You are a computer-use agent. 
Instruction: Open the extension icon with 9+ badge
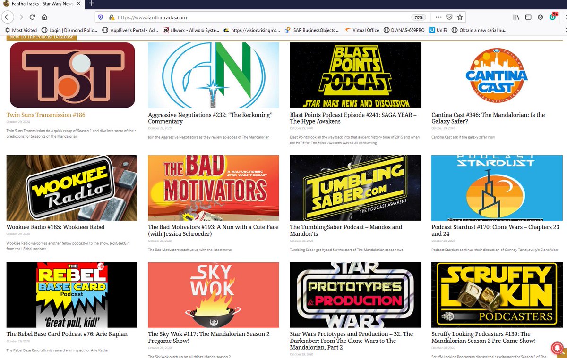tap(553, 17)
